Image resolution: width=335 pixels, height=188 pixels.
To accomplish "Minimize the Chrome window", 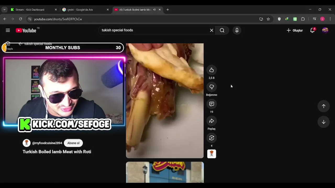I will pos(310,10).
